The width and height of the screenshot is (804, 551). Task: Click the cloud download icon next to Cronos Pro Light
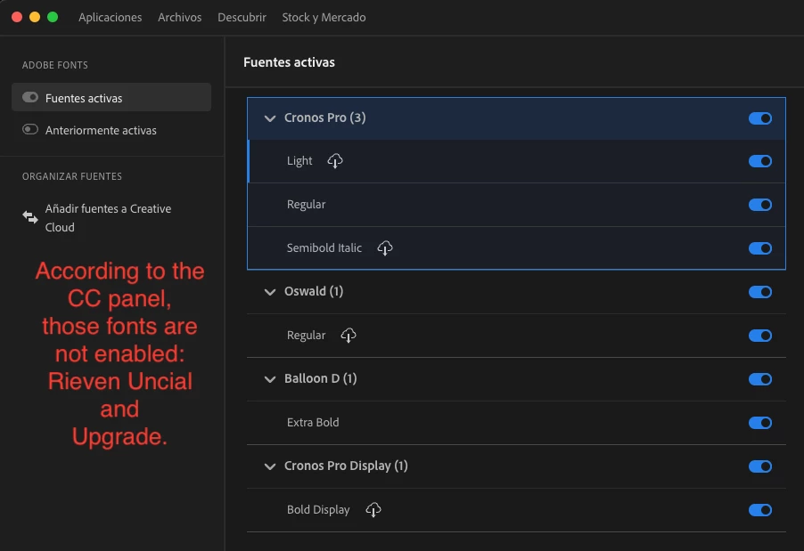pos(335,161)
